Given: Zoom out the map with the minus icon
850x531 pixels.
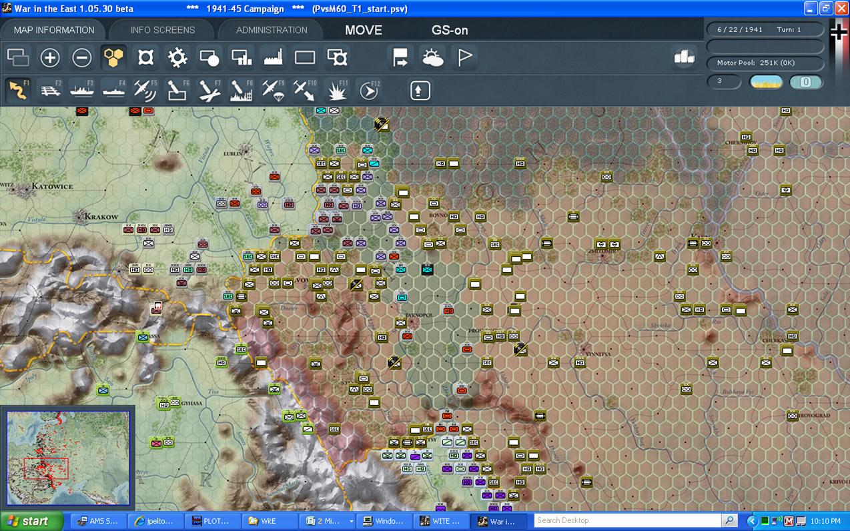Looking at the screenshot, I should pos(82,57).
